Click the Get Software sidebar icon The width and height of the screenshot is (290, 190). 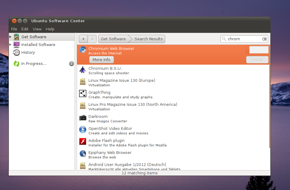point(17,37)
